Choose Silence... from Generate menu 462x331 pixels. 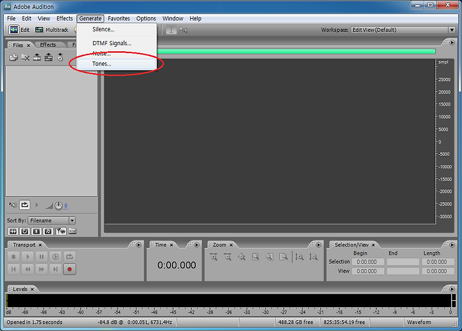(x=116, y=29)
